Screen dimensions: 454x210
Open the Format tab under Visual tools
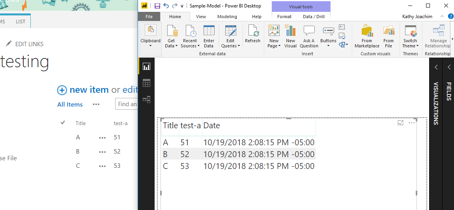coord(284,17)
